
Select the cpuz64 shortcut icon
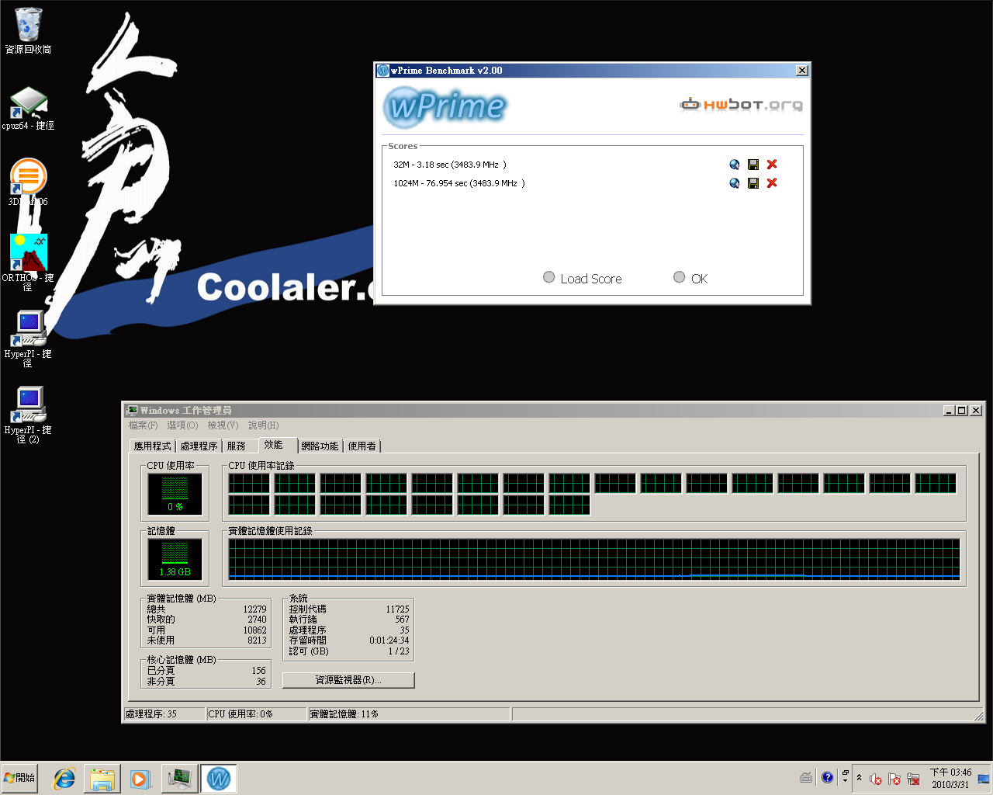click(29, 109)
